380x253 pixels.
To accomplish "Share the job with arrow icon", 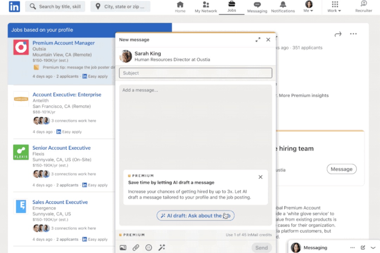I will (x=338, y=34).
